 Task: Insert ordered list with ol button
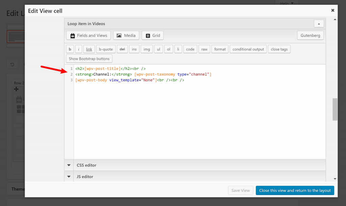pos(169,49)
